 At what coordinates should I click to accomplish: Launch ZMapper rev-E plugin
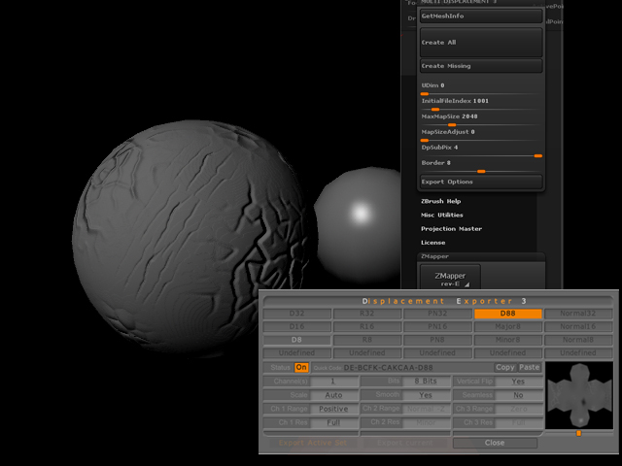tap(450, 278)
